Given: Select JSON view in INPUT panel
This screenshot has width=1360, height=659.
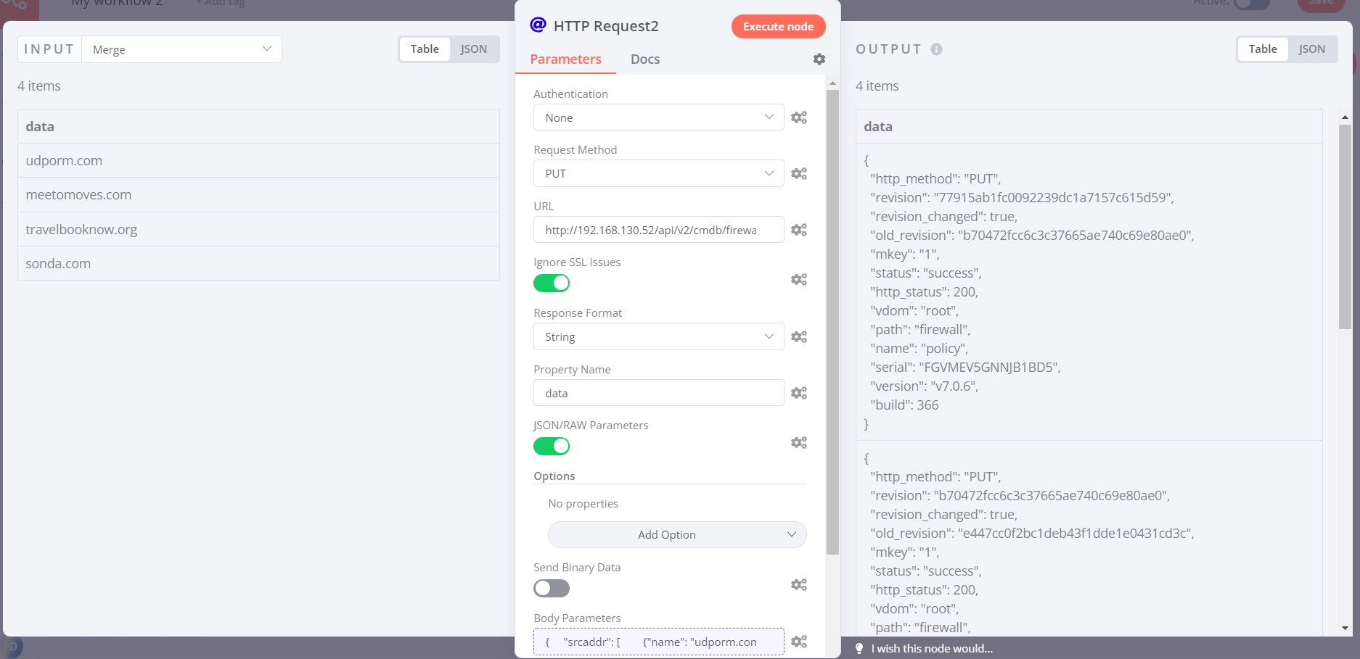Looking at the screenshot, I should [x=474, y=49].
